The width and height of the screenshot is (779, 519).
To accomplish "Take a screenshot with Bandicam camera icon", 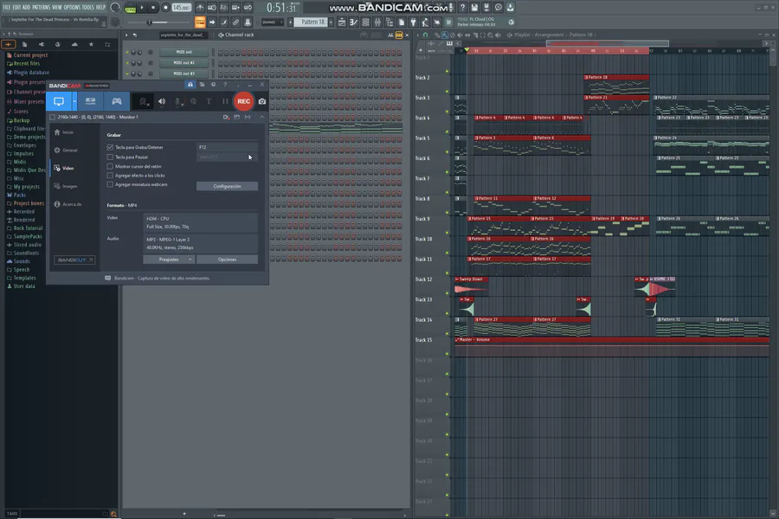I will pyautogui.click(x=262, y=101).
